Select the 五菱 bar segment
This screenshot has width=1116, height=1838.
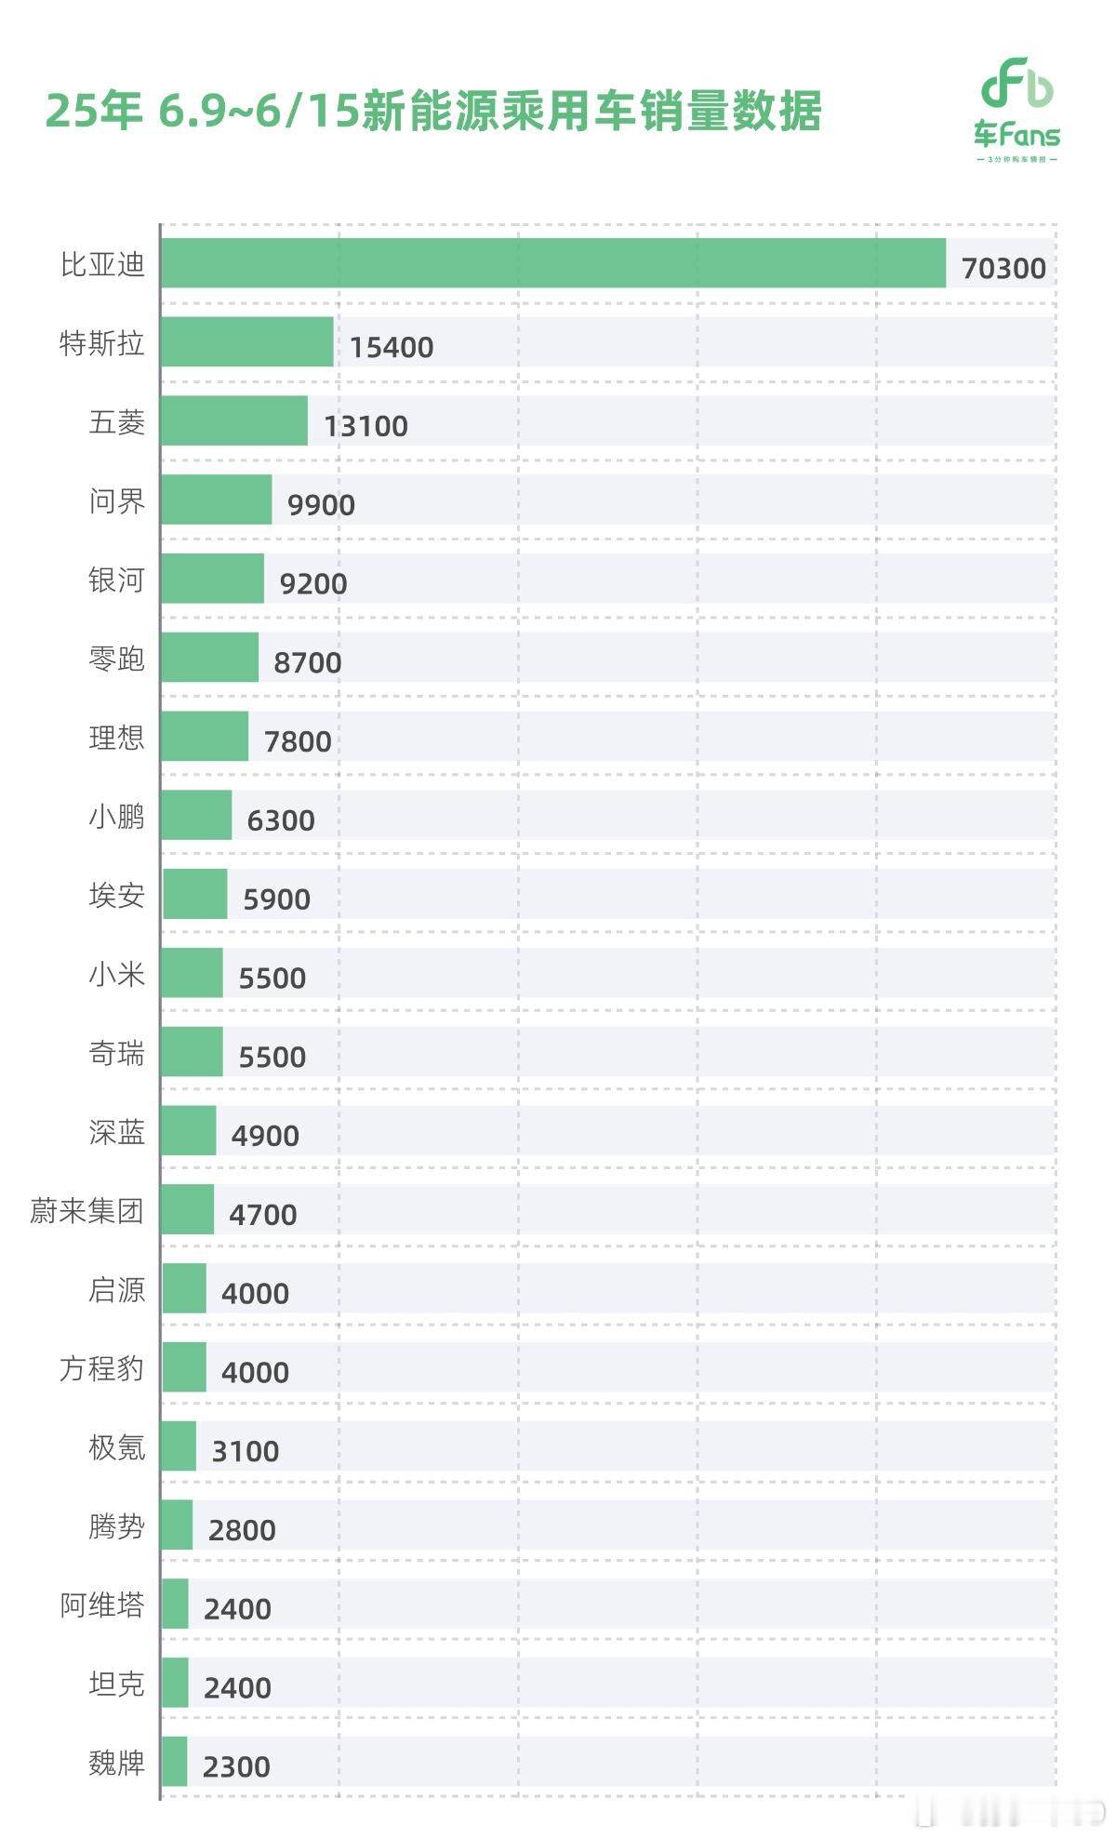(x=233, y=421)
